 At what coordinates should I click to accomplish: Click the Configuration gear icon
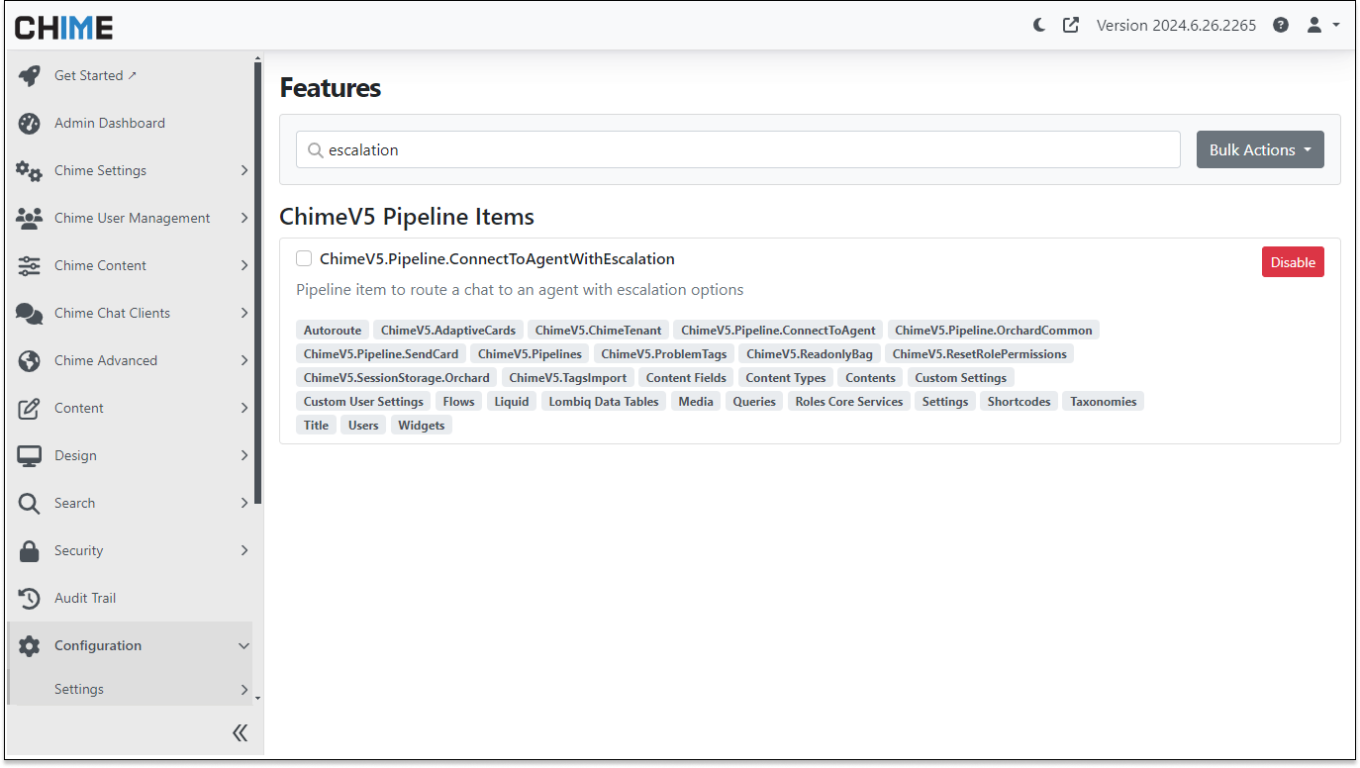(30, 645)
